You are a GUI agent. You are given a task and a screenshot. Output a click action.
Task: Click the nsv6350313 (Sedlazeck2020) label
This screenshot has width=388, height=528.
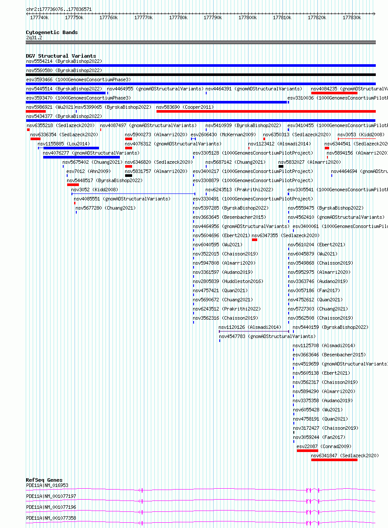[x=297, y=135]
